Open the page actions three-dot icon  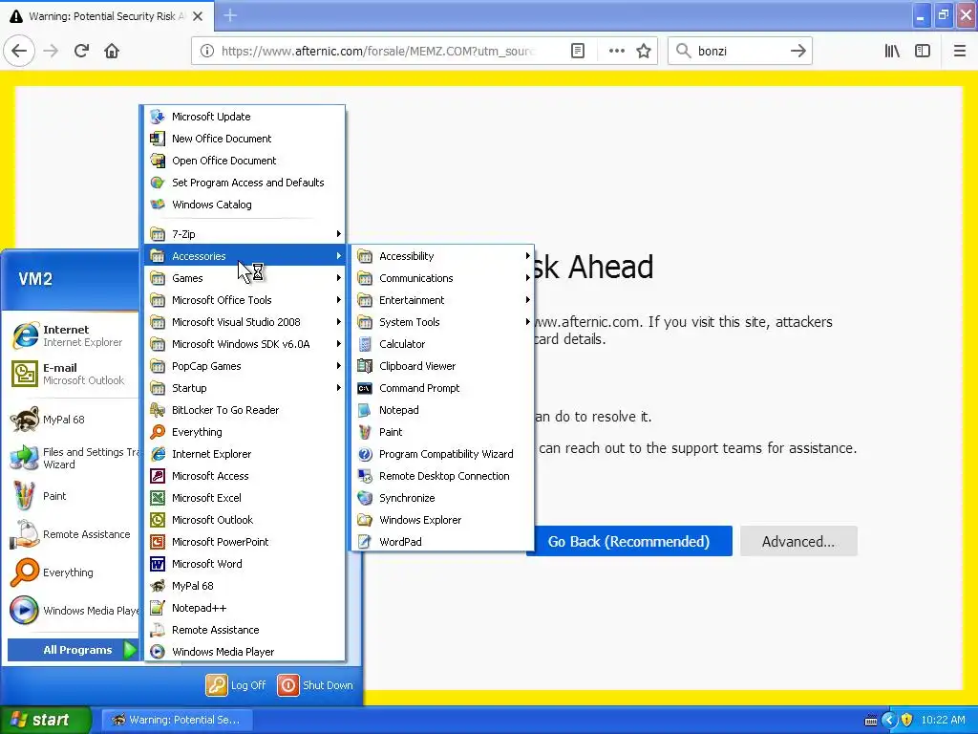[616, 52]
